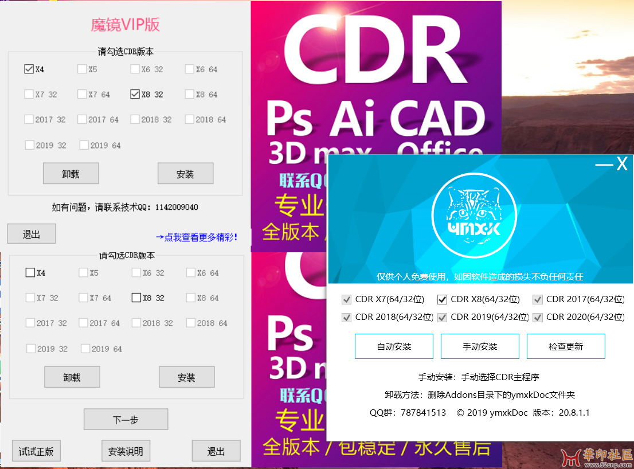This screenshot has height=469, width=634.
Task: Tick X6 64 in the lower version group
Action: coord(190,272)
